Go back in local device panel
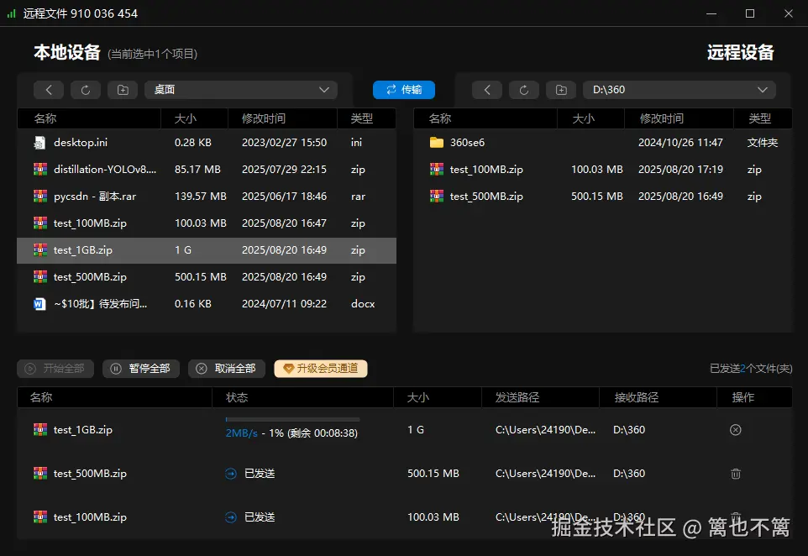808x556 pixels. (49, 90)
